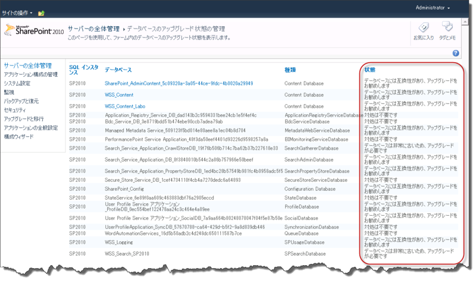Click the ApplicationRegistryServiceDatabase type cell
The image size is (476, 283).
324,115
